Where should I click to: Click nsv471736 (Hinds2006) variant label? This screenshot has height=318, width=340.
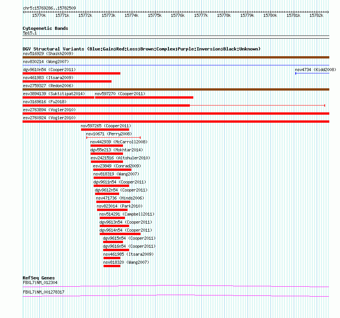(120, 198)
